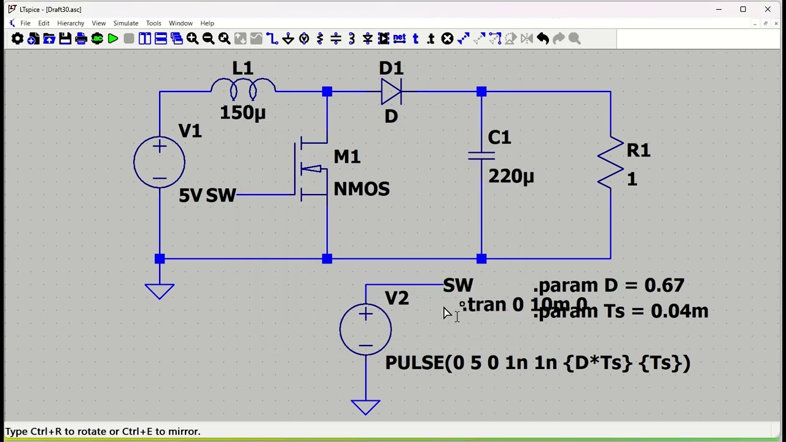Screen dimensions: 786x442
Task: Place a Ground symbol from toolbar
Action: pos(288,39)
